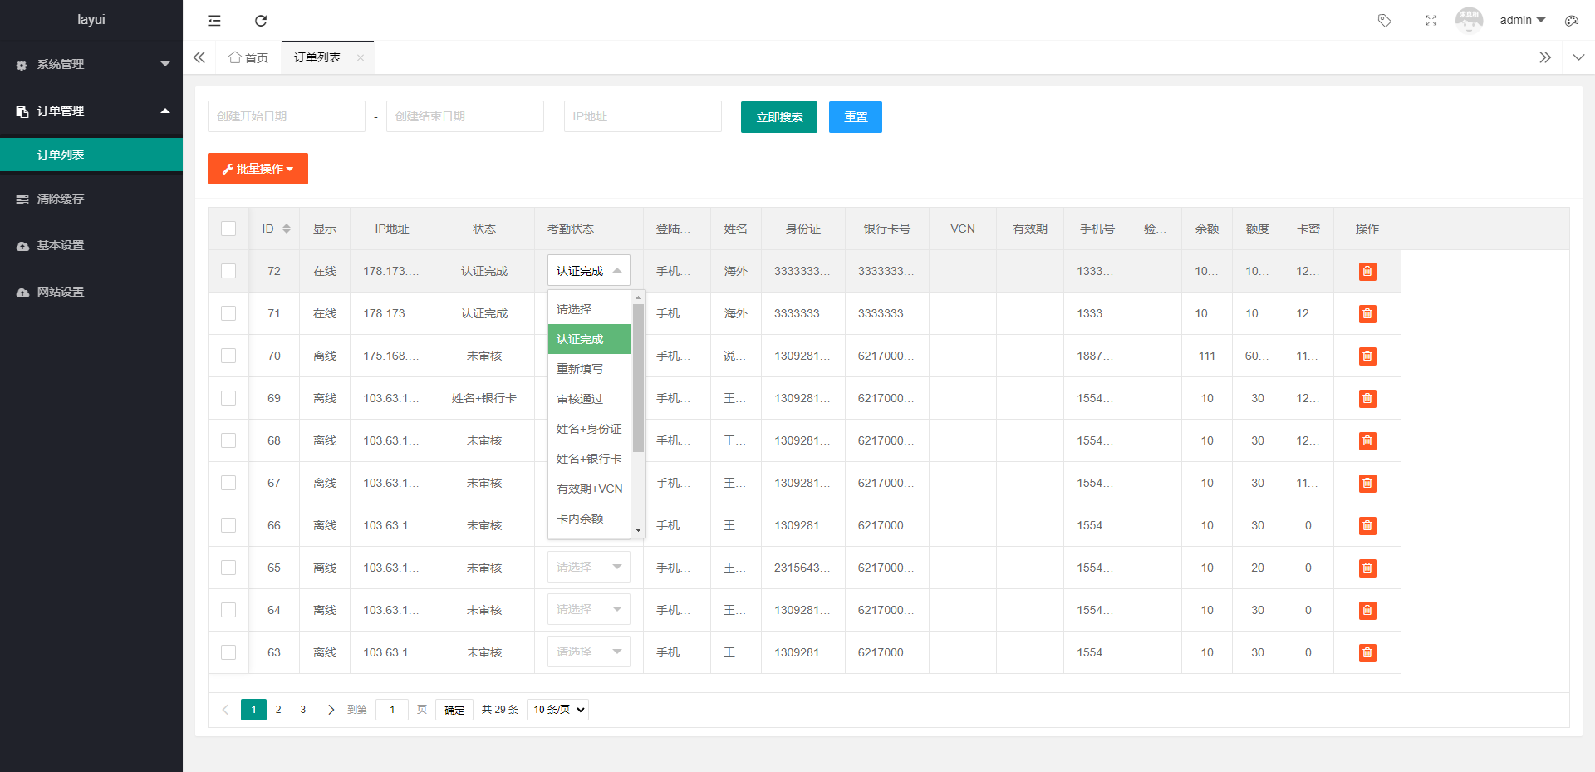Click the 重置 reset button
The image size is (1595, 772).
[855, 117]
